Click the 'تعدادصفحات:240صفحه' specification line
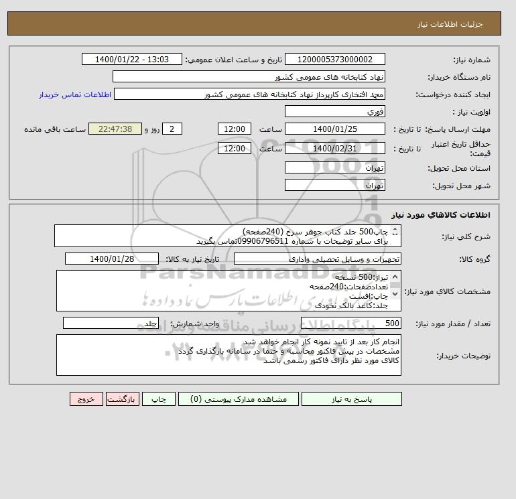The image size is (516, 499). (349, 287)
